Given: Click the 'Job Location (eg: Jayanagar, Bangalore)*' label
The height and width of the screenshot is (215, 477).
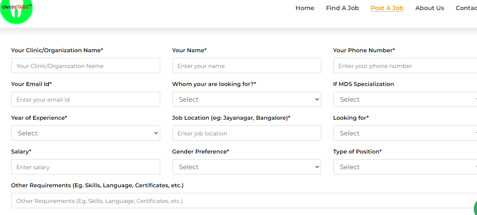Looking at the screenshot, I should click(x=231, y=118).
